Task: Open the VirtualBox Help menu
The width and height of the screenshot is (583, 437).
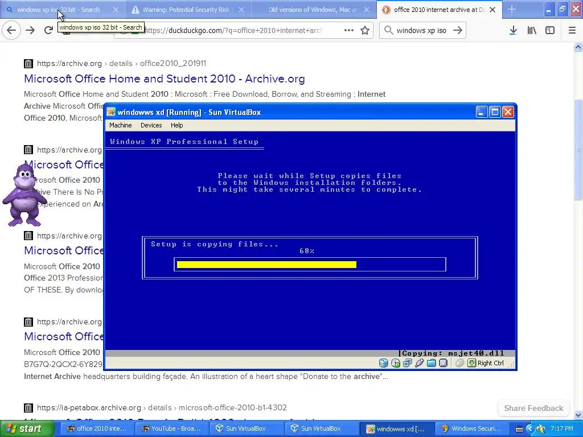Action: 176,125
